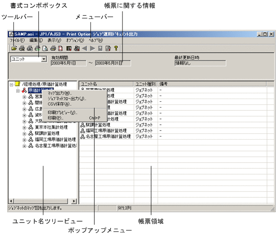Image resolution: width=277 pixels, height=236 pixels.
Task: Click the ユニット名 column header
Action: point(106,84)
